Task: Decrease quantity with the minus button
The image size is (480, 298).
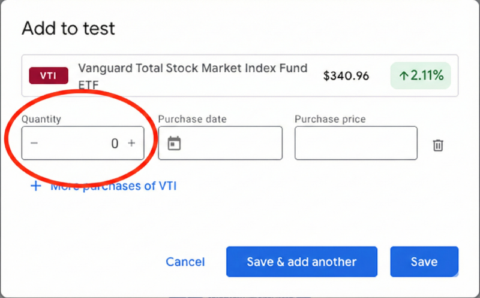Action: coord(34,144)
